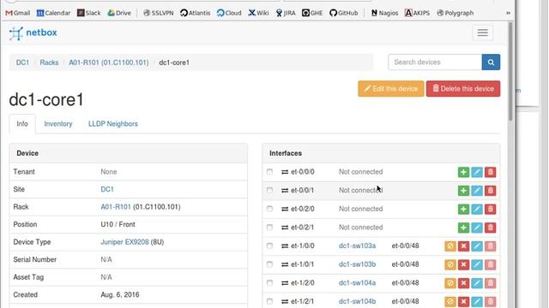Go to DC1 breadcrumb
549x308 pixels.
click(x=23, y=62)
